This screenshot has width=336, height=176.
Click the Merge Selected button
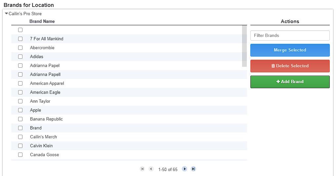coord(290,50)
